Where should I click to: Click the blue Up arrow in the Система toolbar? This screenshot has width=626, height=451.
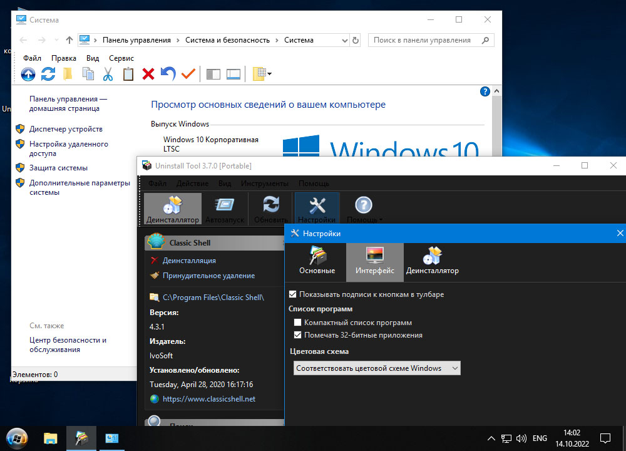point(28,74)
